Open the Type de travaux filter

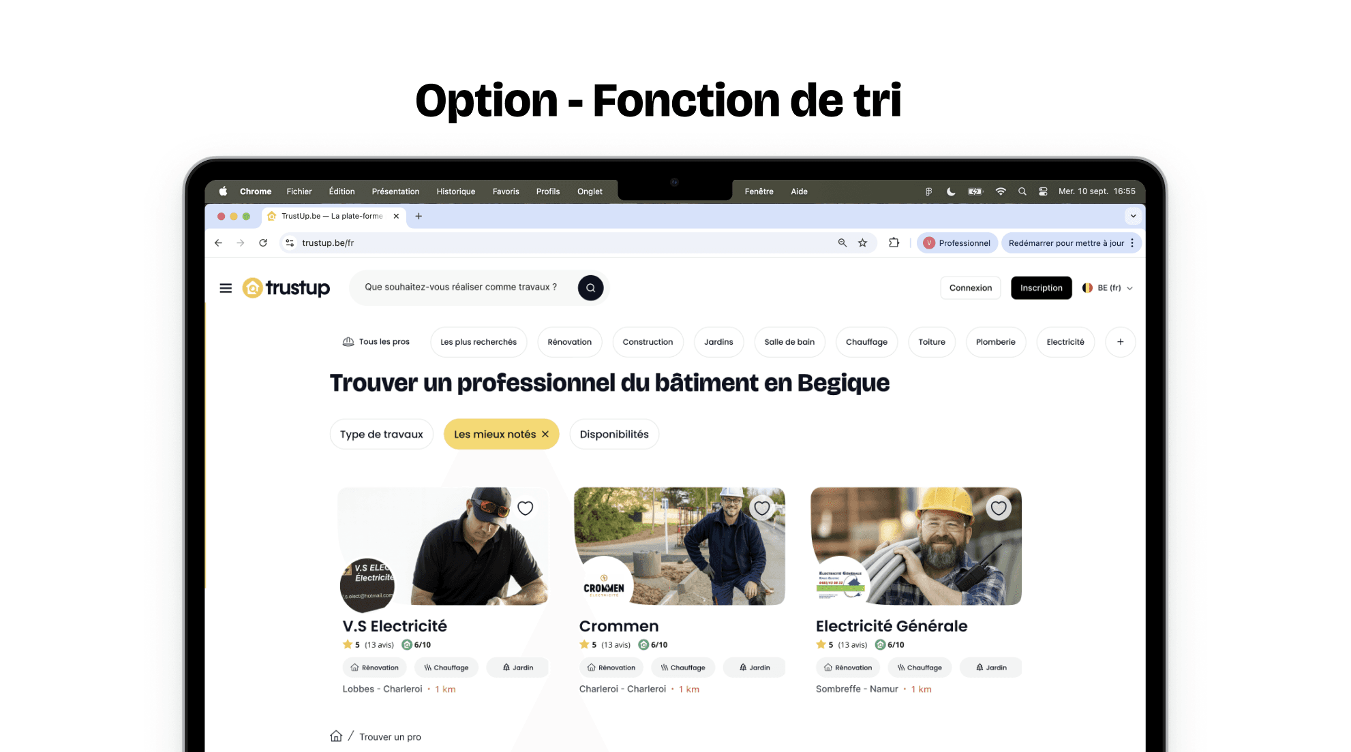pos(382,435)
